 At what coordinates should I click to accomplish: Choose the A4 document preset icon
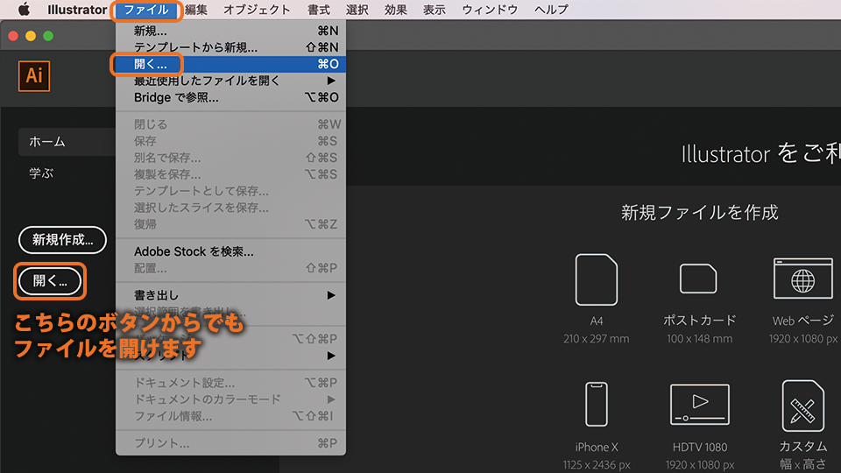pos(596,279)
